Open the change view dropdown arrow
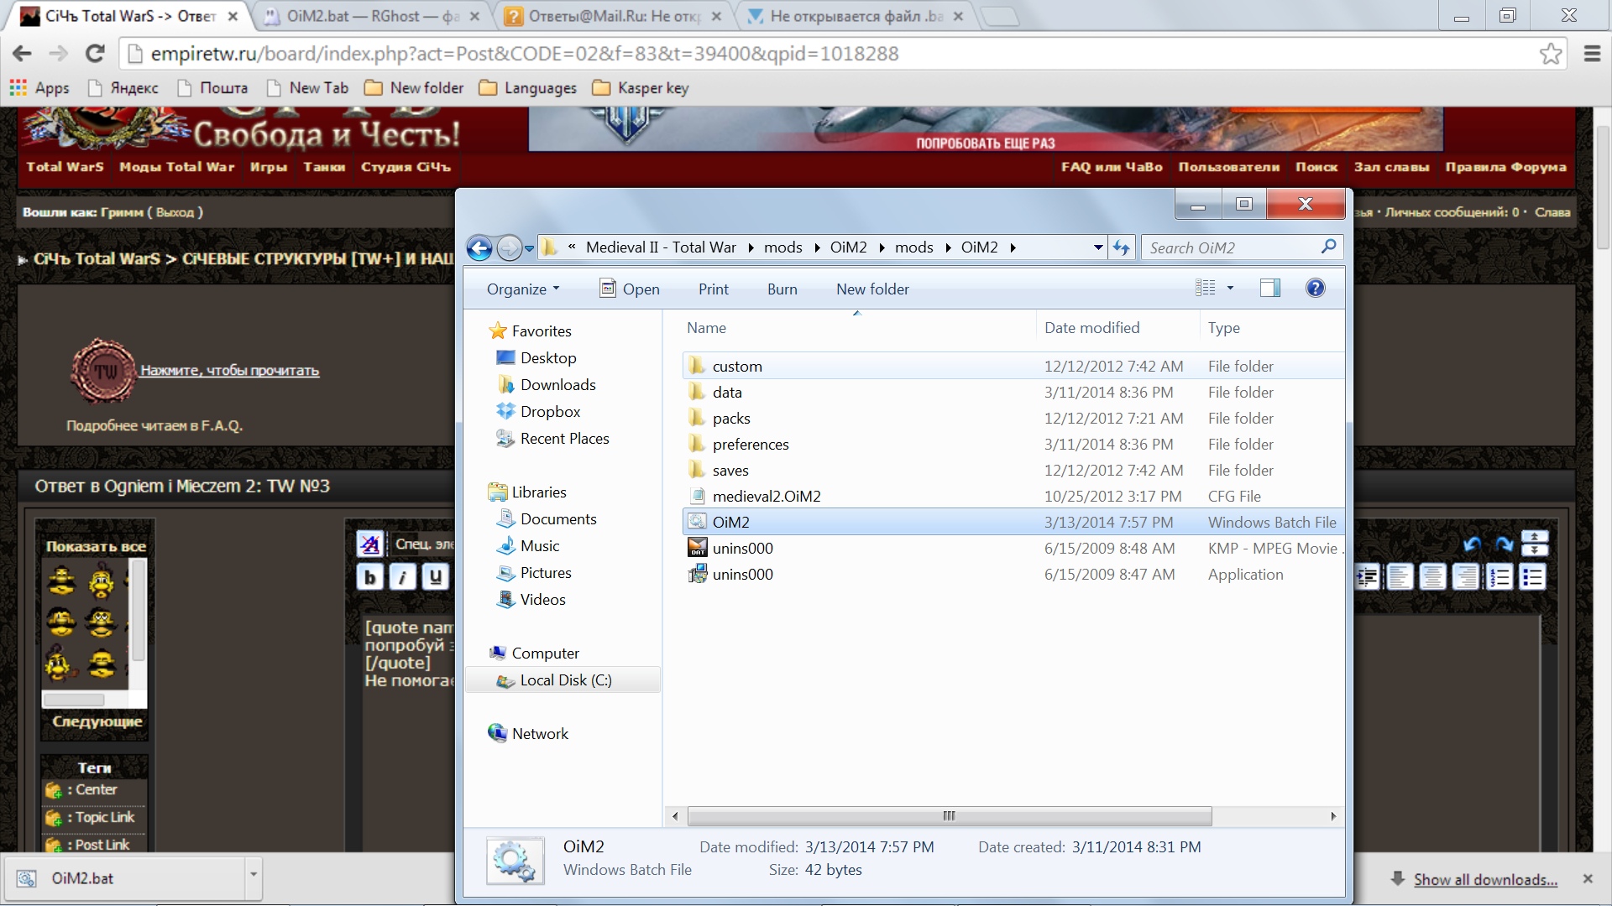The image size is (1612, 906). point(1231,289)
